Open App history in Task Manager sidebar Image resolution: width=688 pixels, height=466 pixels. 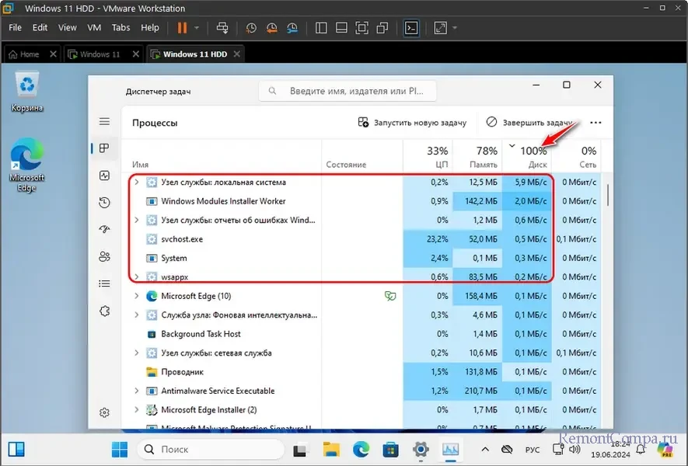pos(104,203)
